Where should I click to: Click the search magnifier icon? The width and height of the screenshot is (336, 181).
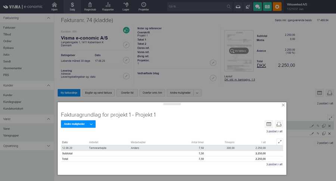(228, 7)
